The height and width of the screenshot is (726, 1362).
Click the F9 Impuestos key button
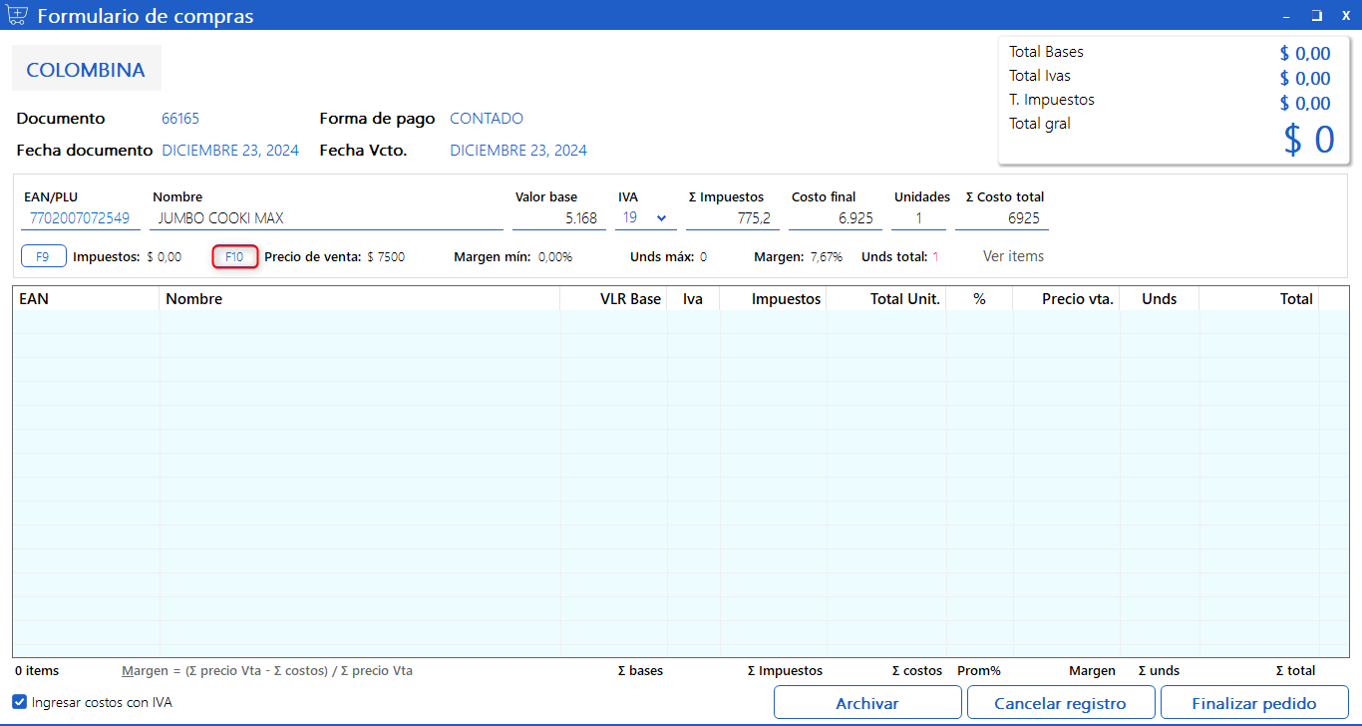(43, 256)
